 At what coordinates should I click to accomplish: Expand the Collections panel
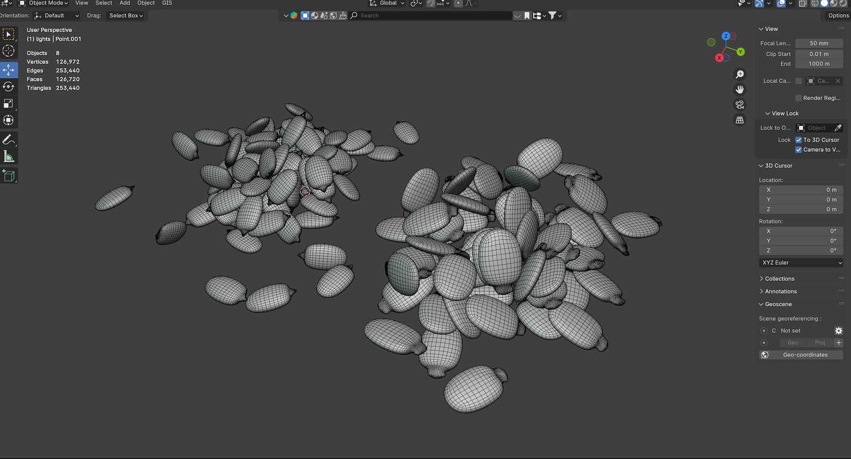point(780,279)
